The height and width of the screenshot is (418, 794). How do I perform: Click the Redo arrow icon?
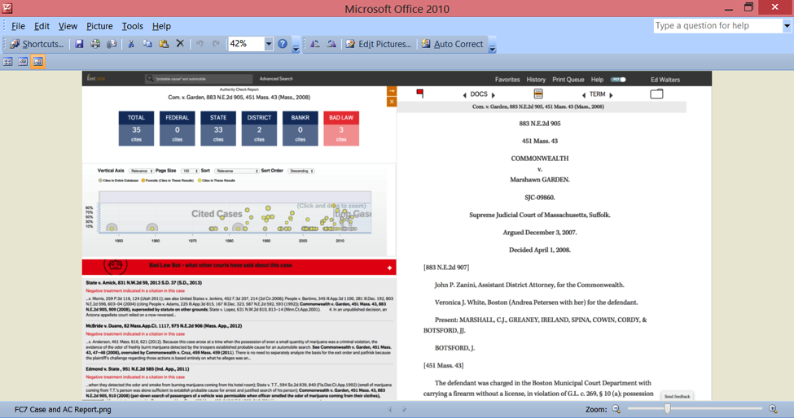click(216, 44)
